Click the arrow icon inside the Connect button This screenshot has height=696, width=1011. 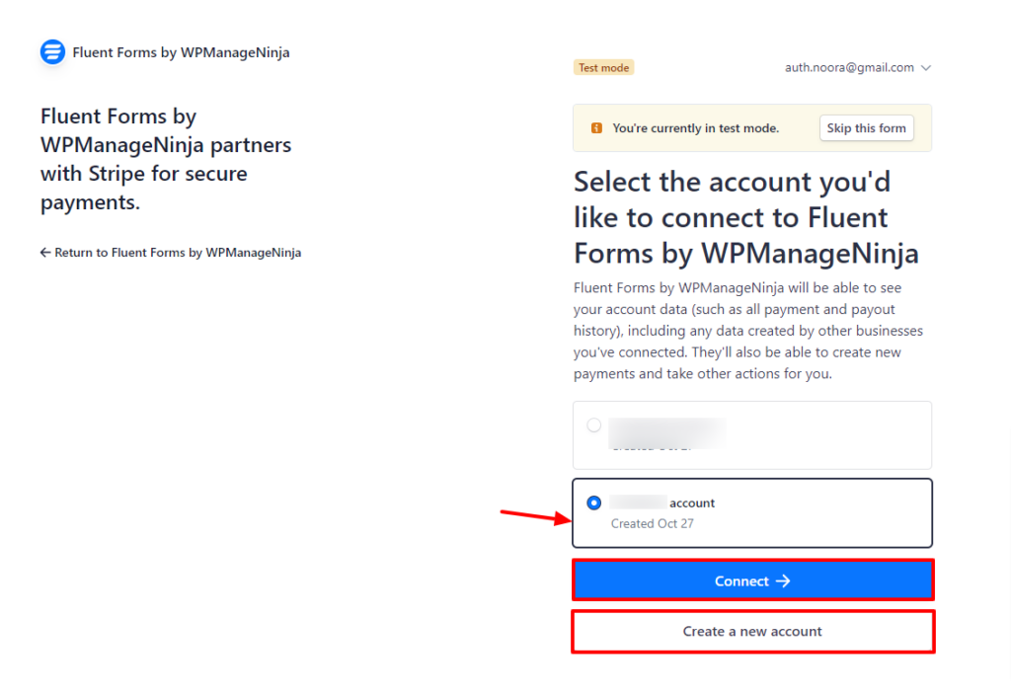(783, 581)
